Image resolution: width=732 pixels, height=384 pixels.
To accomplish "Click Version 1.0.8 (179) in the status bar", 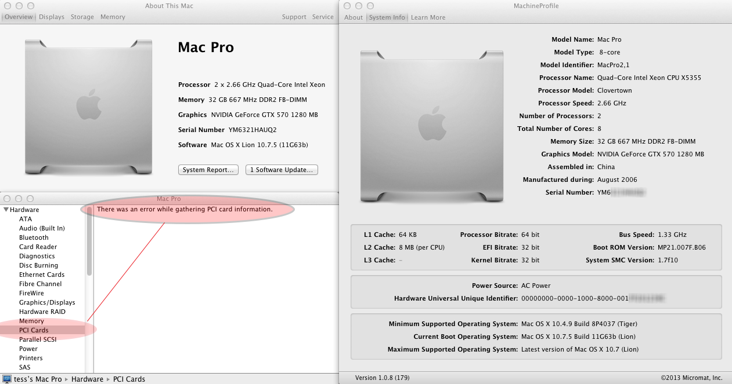I will 383,378.
